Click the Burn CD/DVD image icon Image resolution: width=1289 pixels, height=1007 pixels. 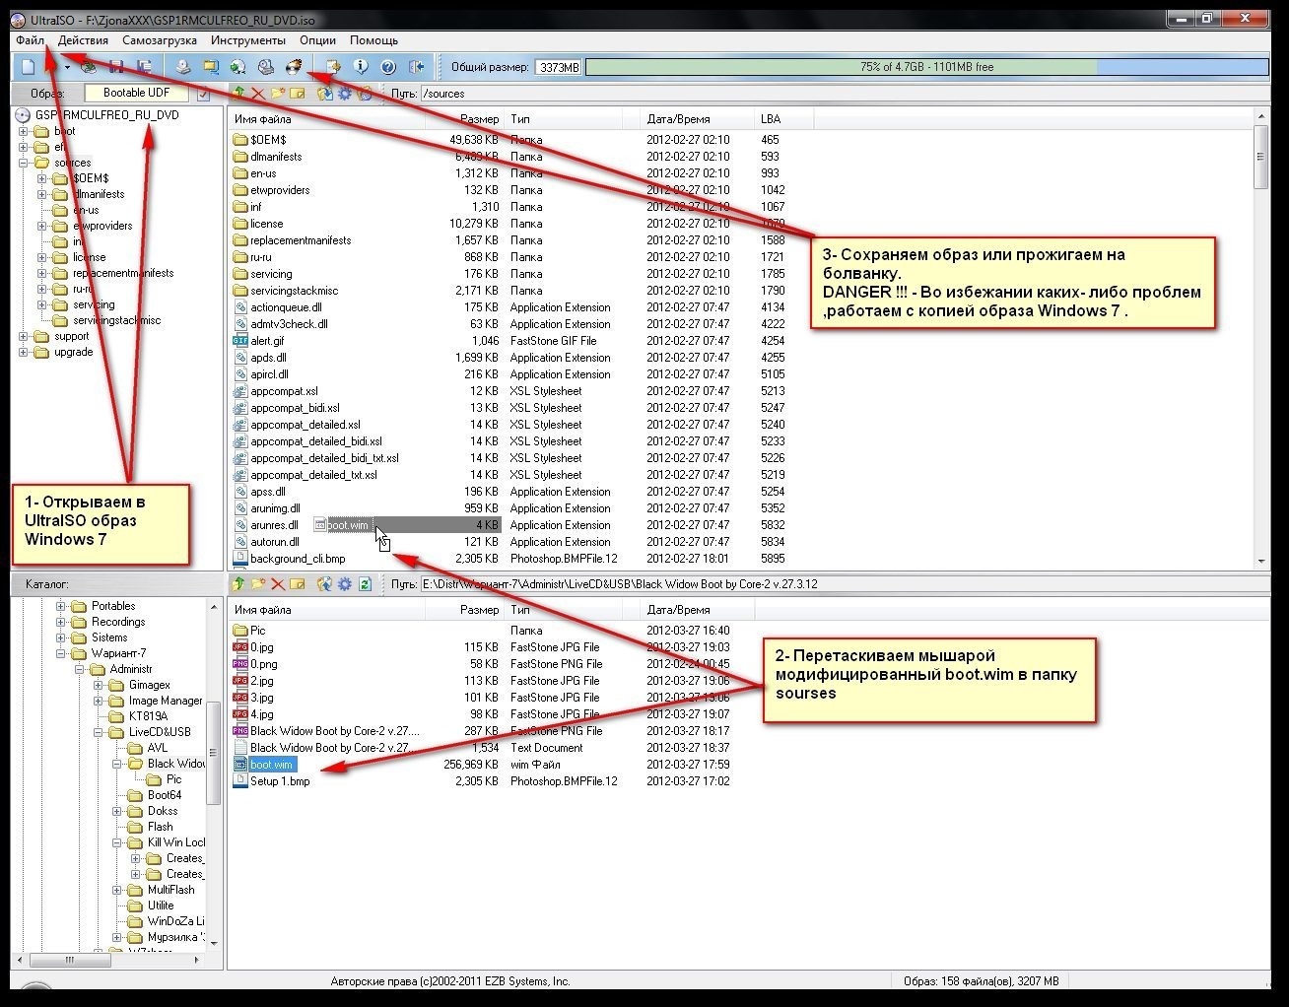coord(293,66)
